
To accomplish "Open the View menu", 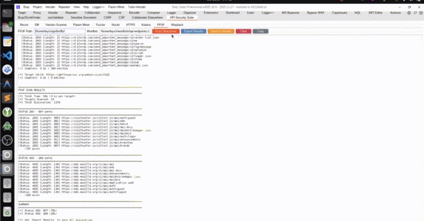I will [x=77, y=7].
